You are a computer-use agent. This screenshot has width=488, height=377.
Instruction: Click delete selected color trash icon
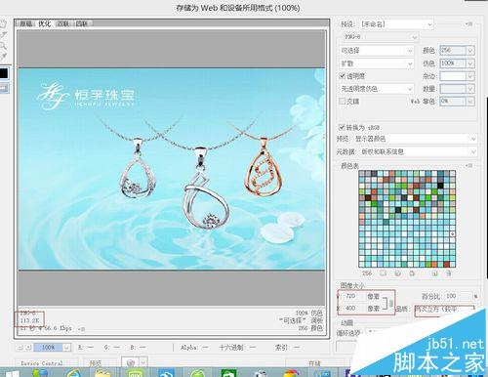tap(449, 273)
